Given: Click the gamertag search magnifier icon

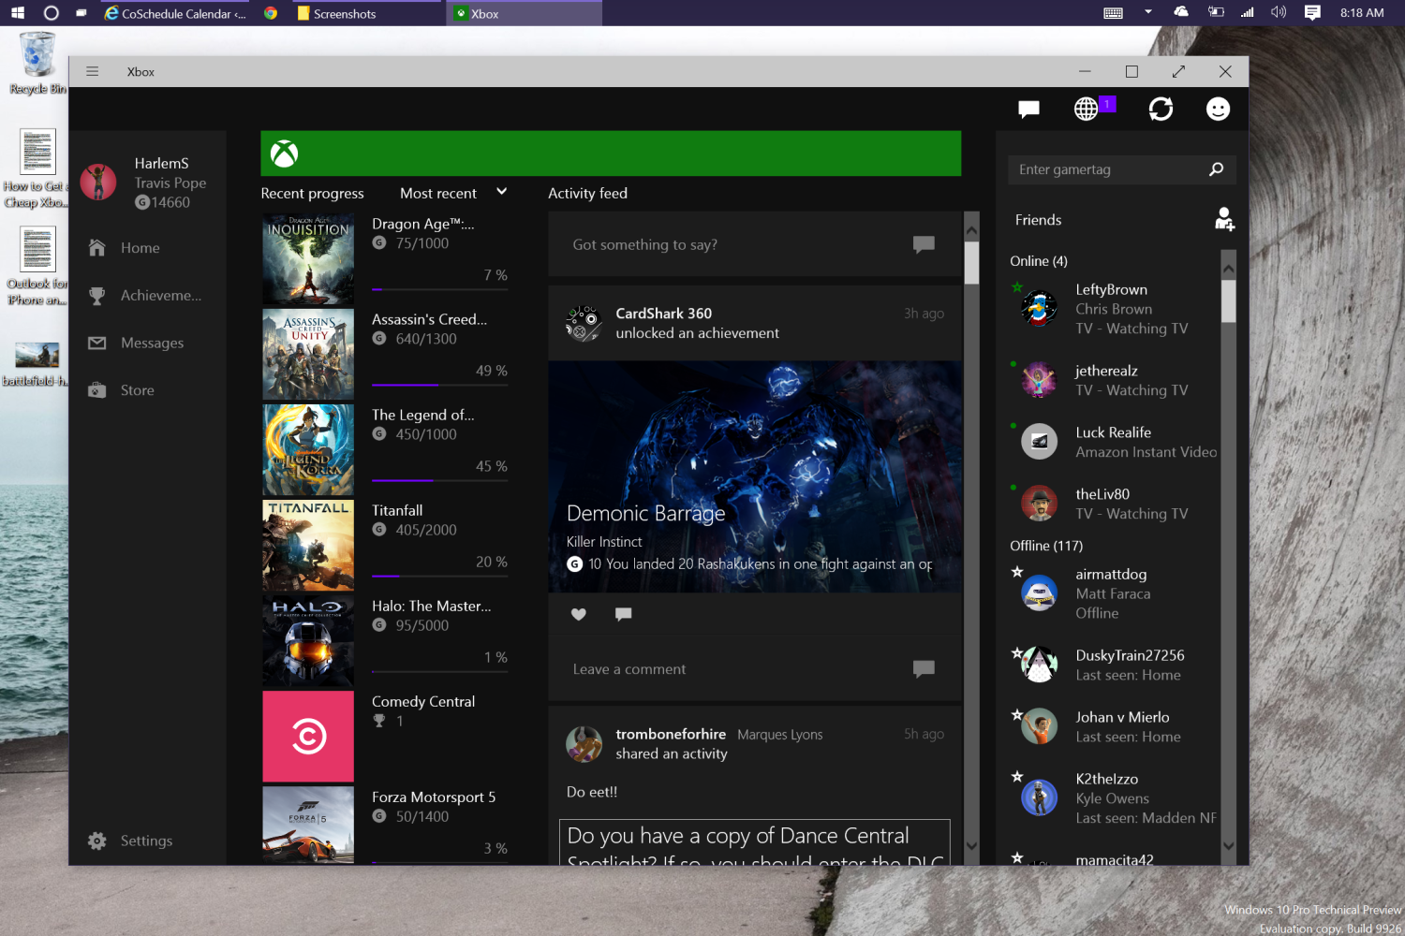Looking at the screenshot, I should (x=1216, y=169).
